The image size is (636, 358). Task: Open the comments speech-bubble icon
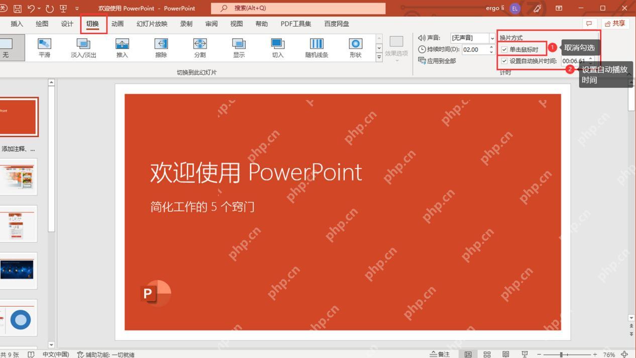click(x=589, y=24)
